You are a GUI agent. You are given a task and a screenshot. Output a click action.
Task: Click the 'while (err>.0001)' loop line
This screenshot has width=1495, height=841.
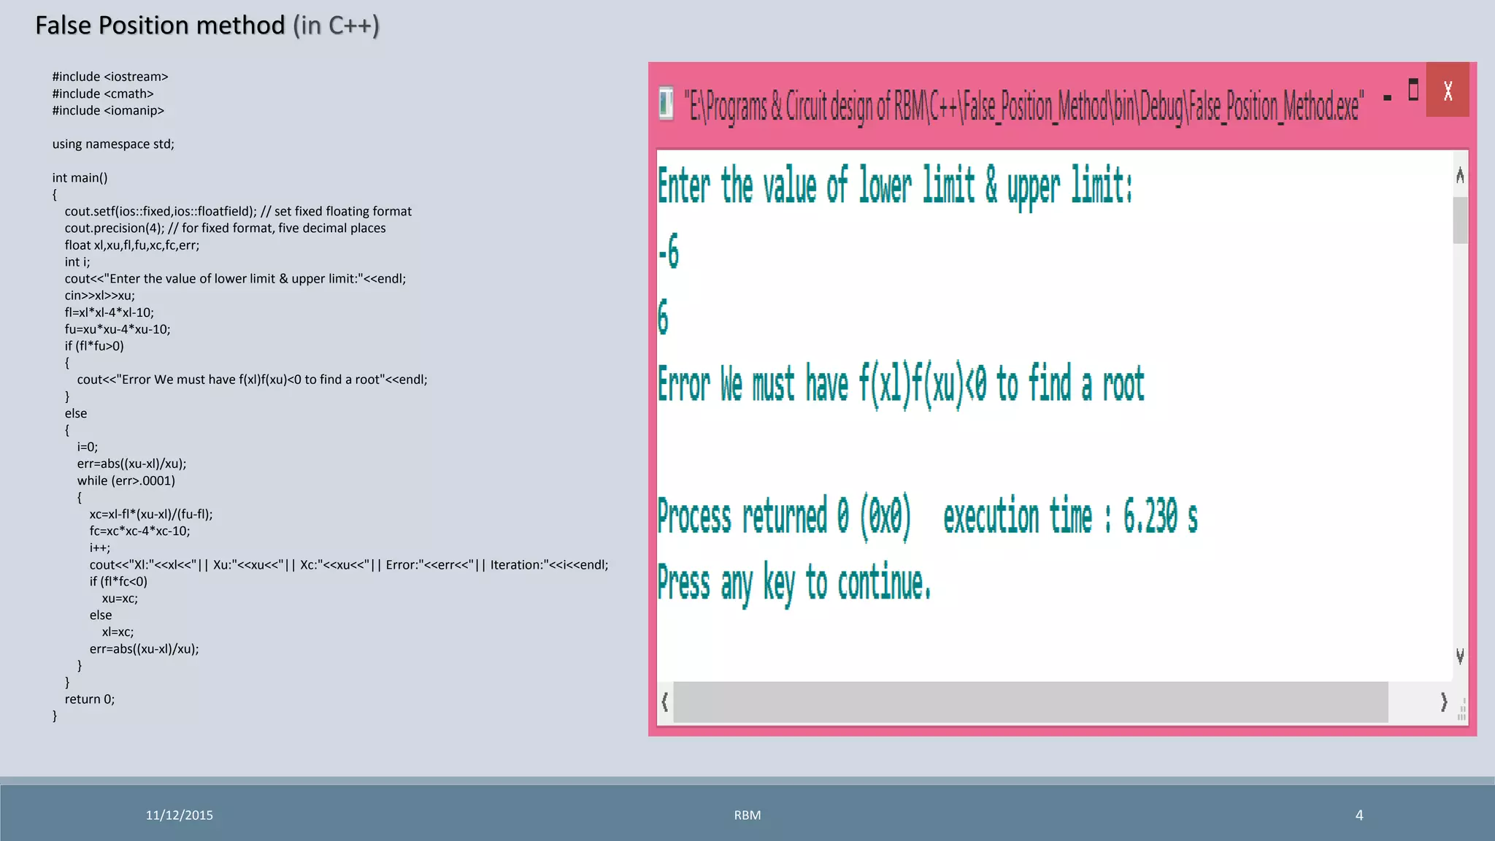[126, 480]
